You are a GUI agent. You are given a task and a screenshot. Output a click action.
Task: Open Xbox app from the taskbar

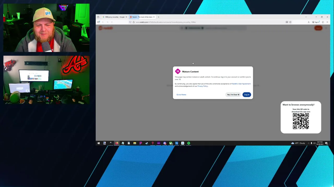point(171,143)
